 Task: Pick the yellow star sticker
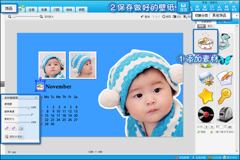[206, 95]
